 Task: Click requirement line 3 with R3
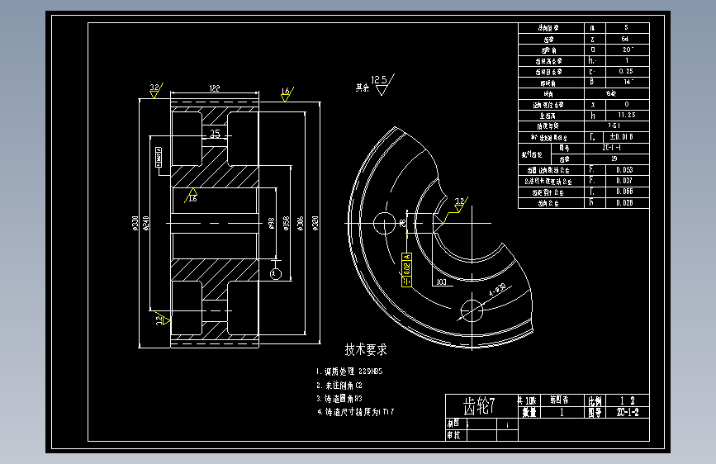pos(339,398)
